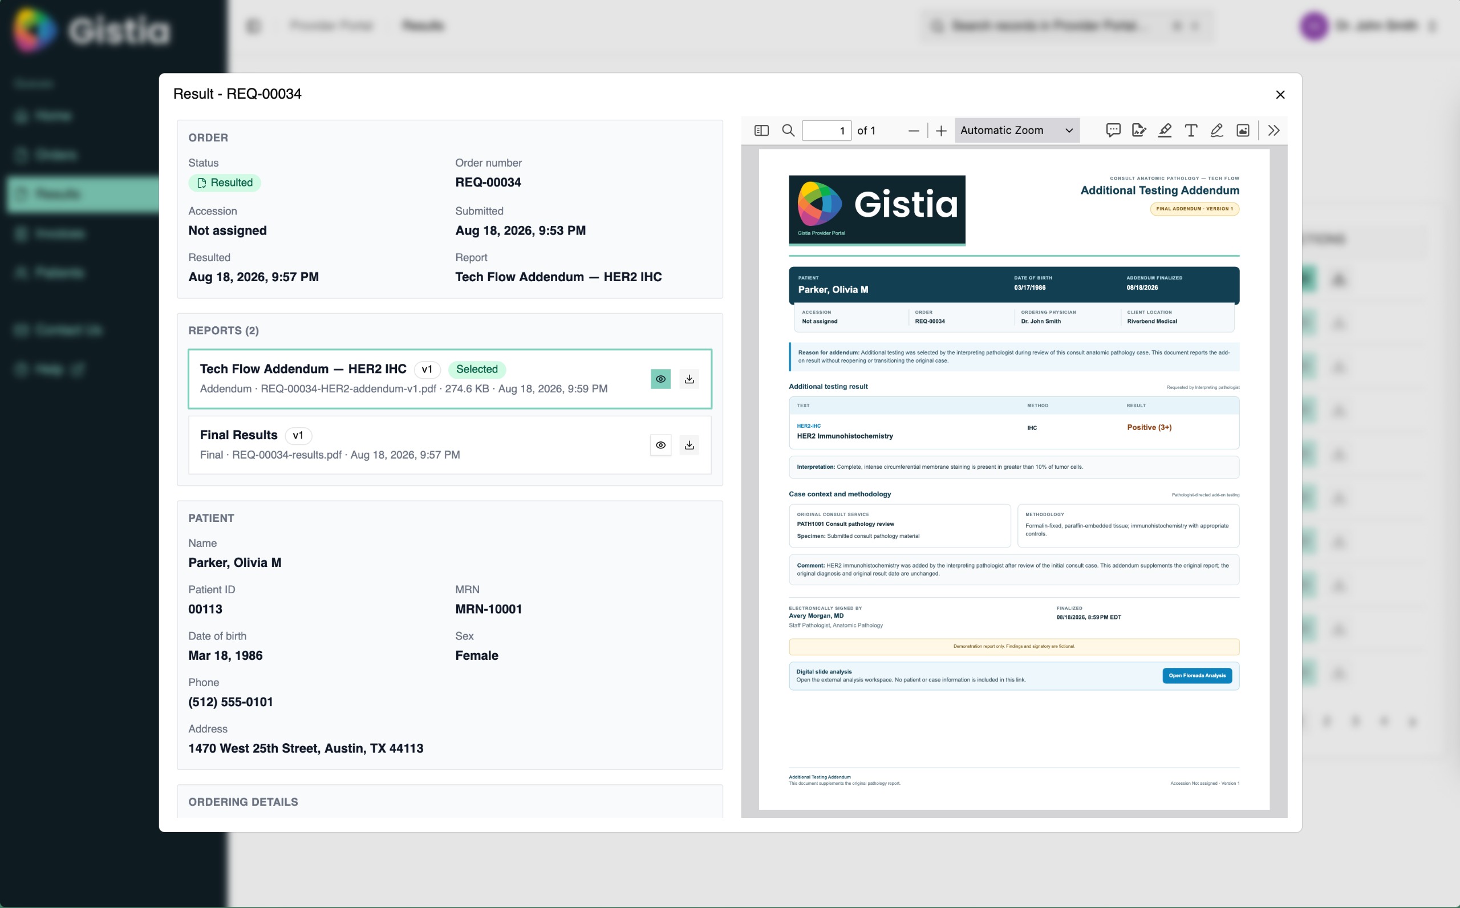Viewport: 1460px width, 908px height.
Task: Click the PDF page number field
Action: coord(826,130)
